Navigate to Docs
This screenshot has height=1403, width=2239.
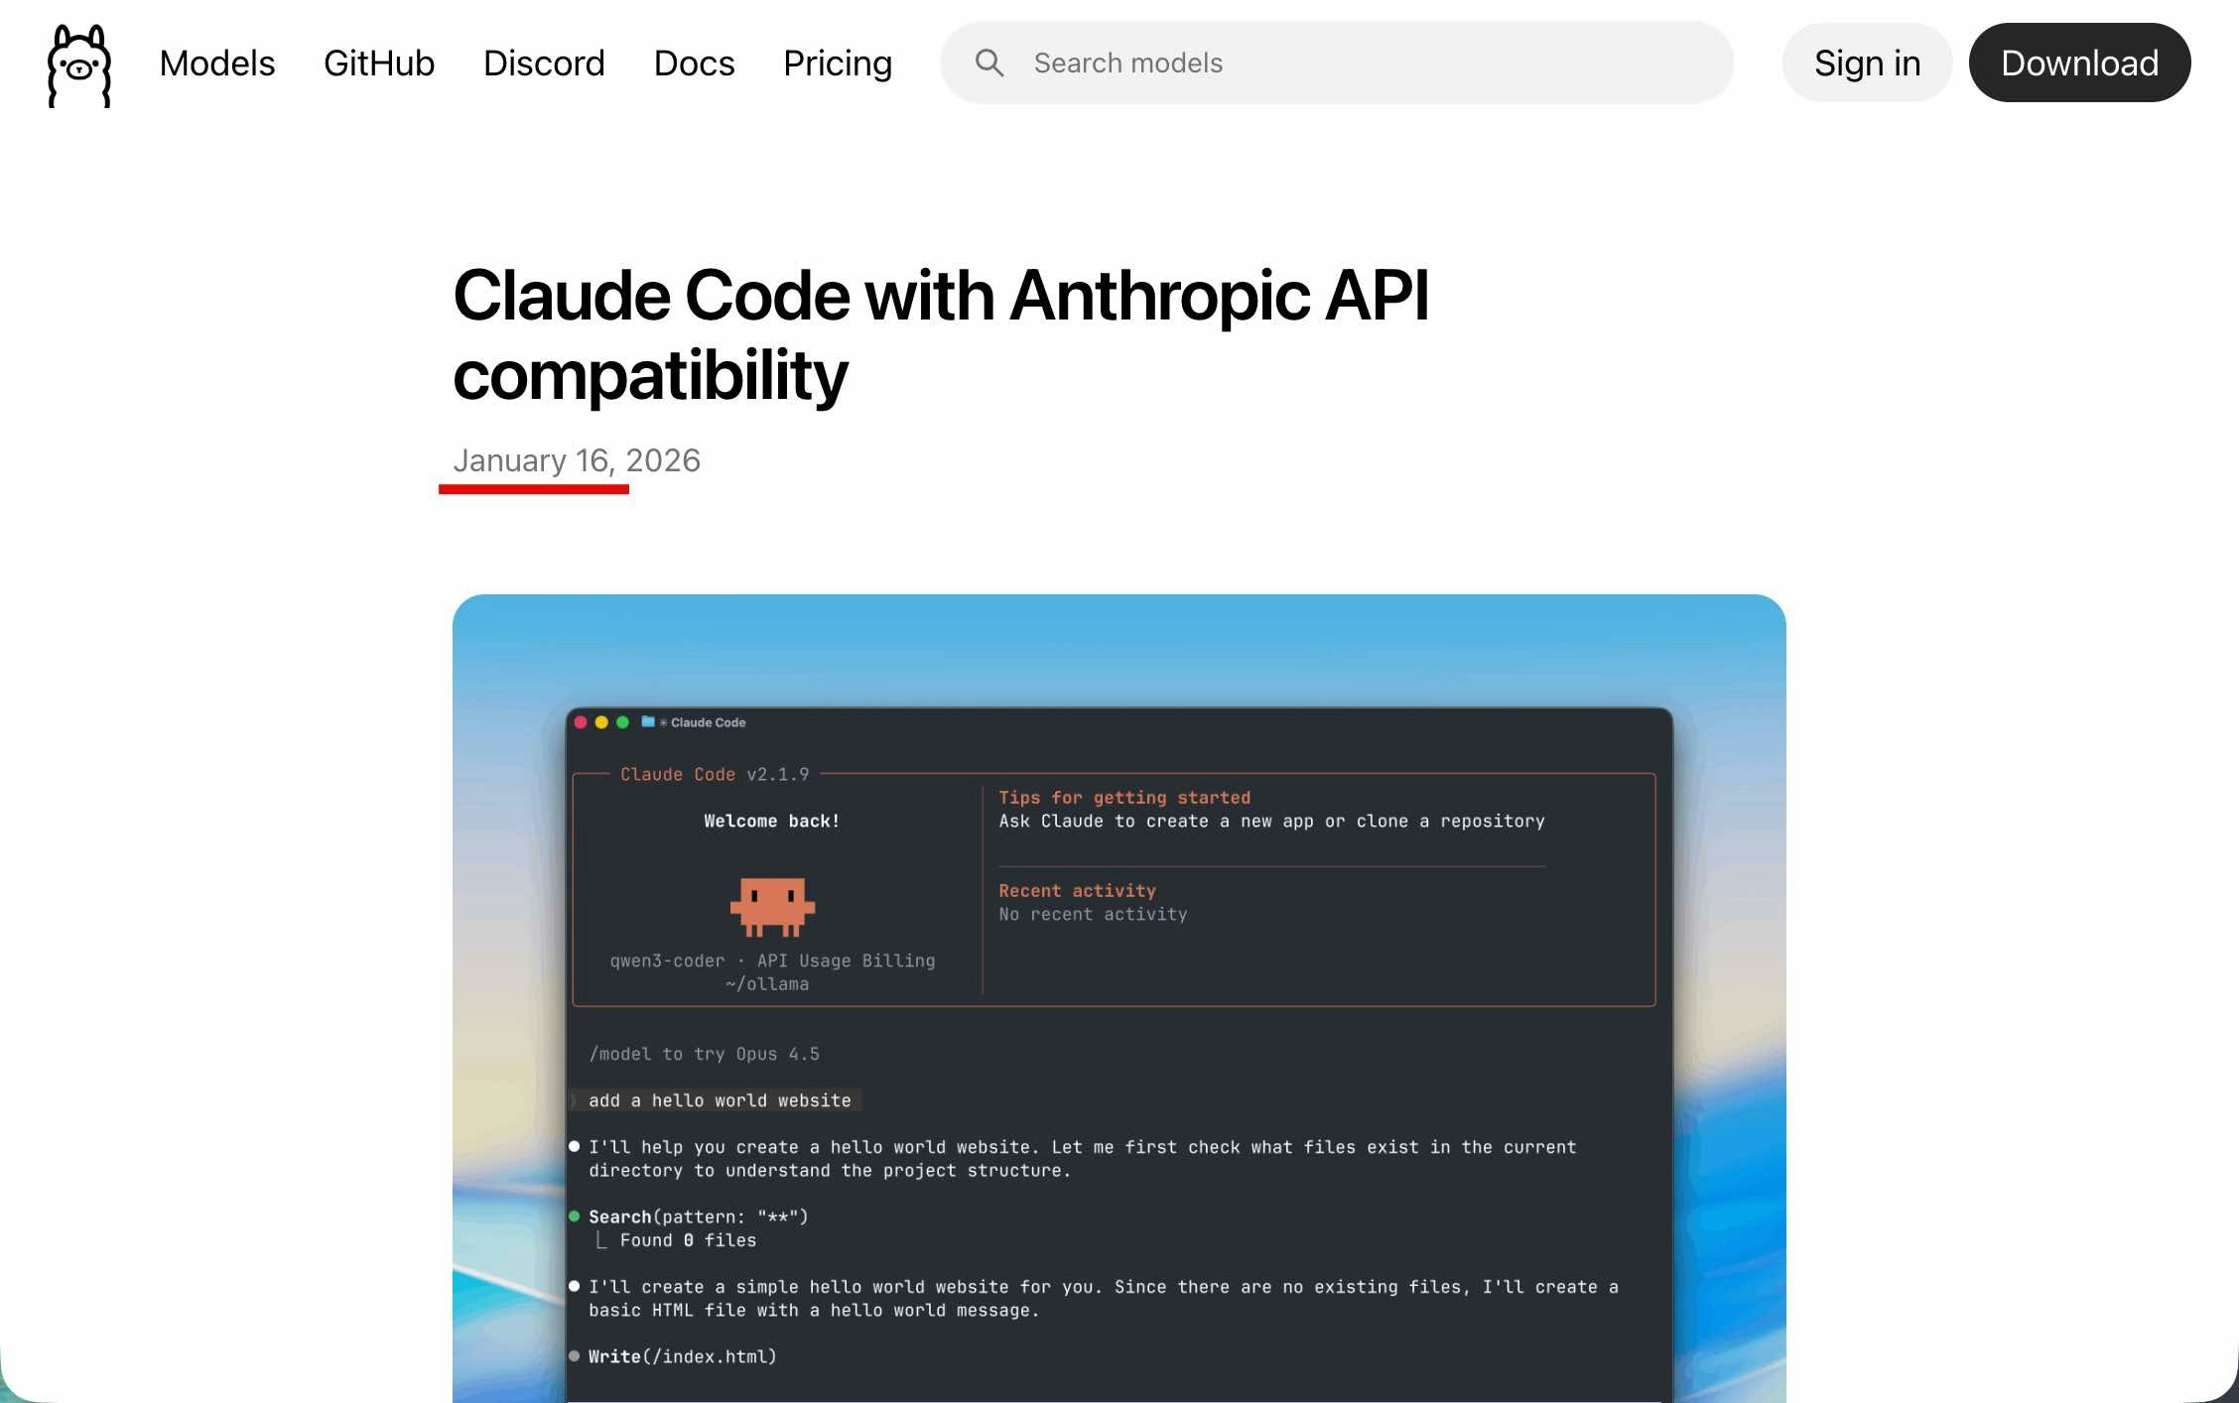pyautogui.click(x=694, y=63)
